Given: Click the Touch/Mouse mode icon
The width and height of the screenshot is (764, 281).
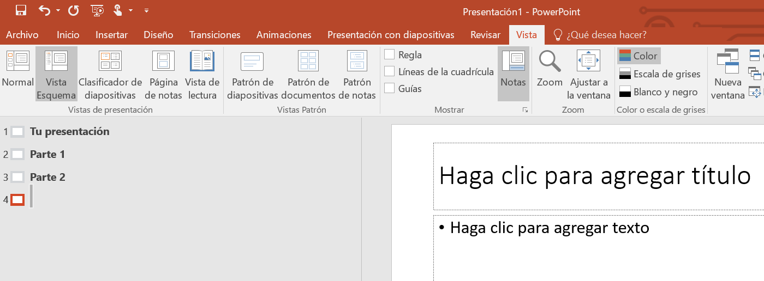Looking at the screenshot, I should tap(118, 10).
